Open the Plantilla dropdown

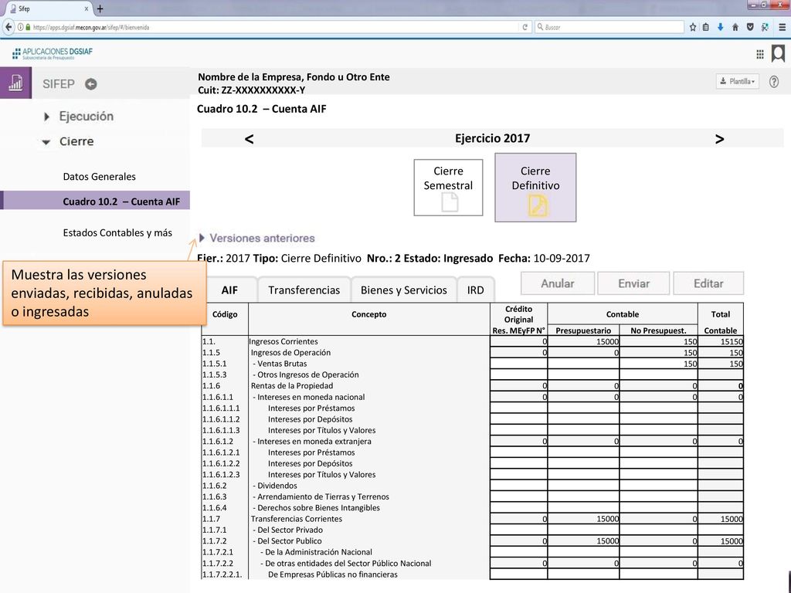(737, 81)
